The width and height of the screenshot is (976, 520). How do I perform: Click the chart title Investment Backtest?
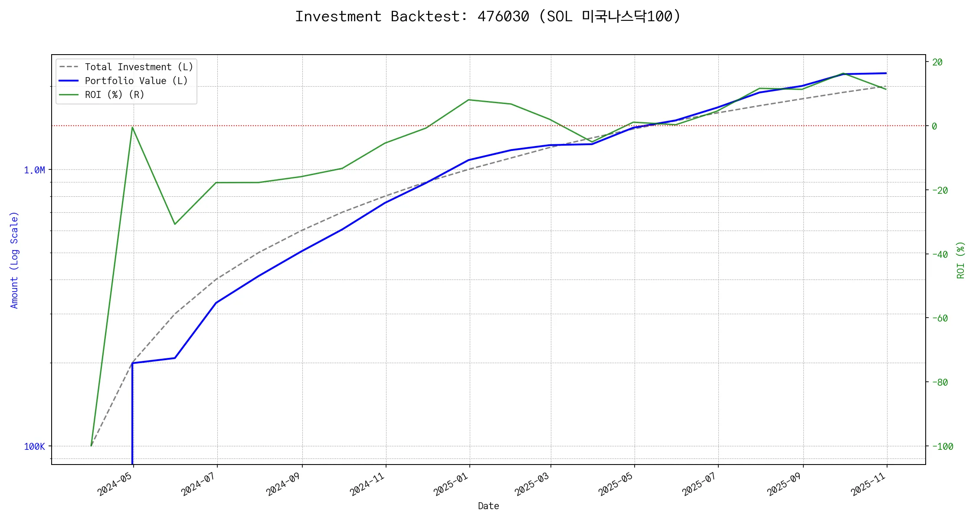488,16
